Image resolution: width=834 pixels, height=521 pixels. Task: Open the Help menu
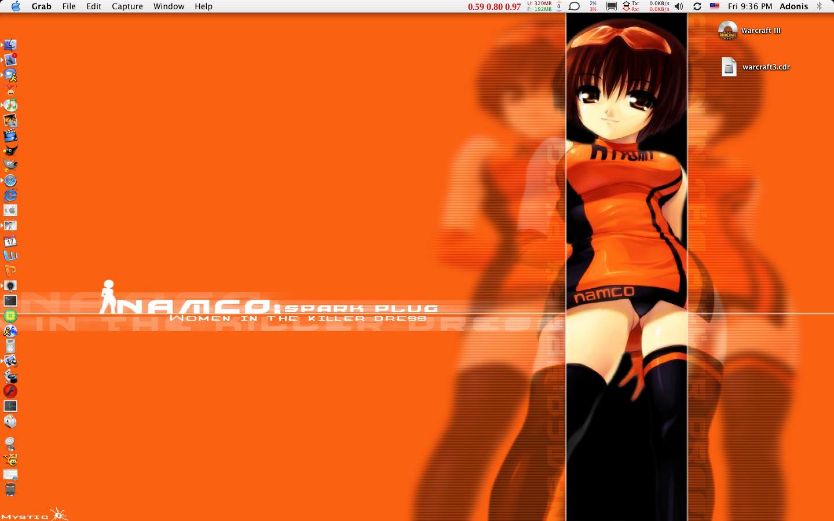pos(203,6)
